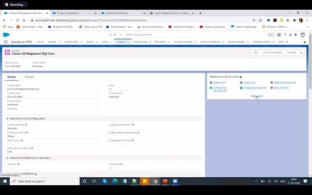Viewport: 312px width, 195px height.
Task: Click the Clone with Related button
Action: click(x=273, y=52)
